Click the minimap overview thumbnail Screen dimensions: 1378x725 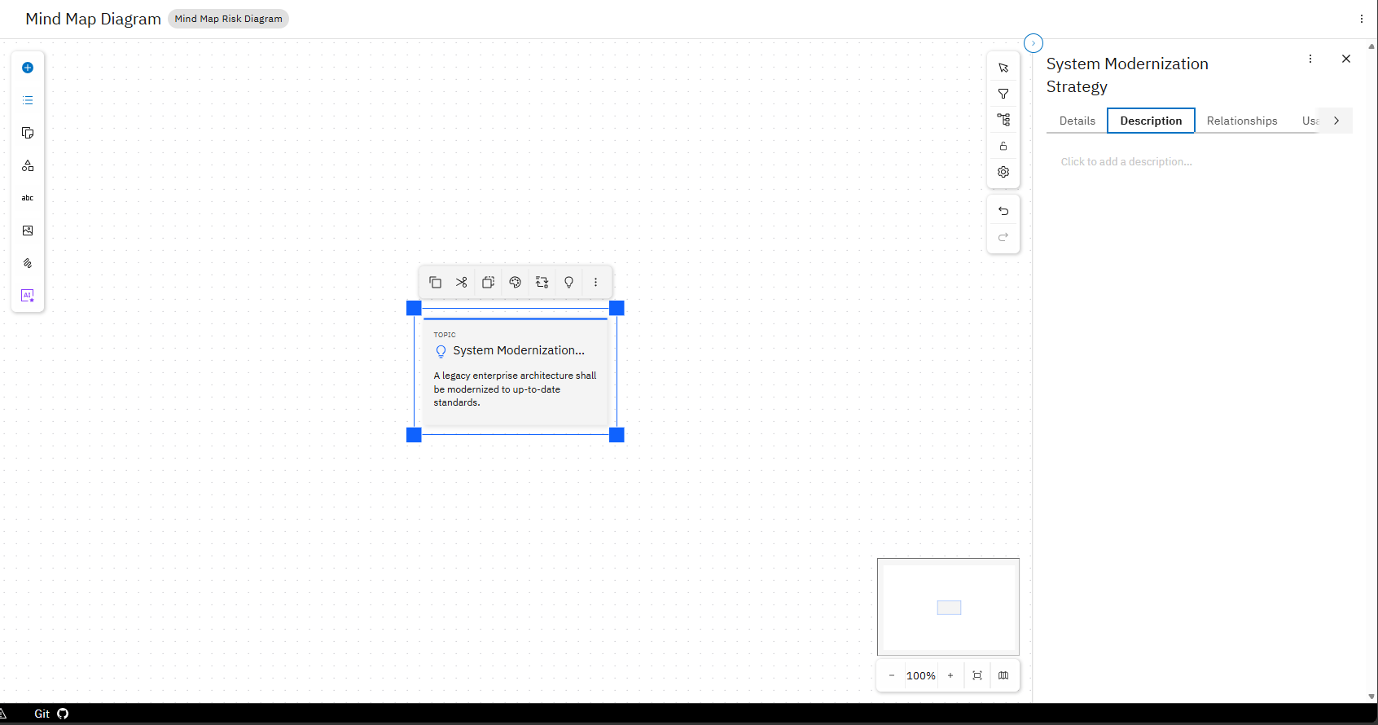(948, 607)
